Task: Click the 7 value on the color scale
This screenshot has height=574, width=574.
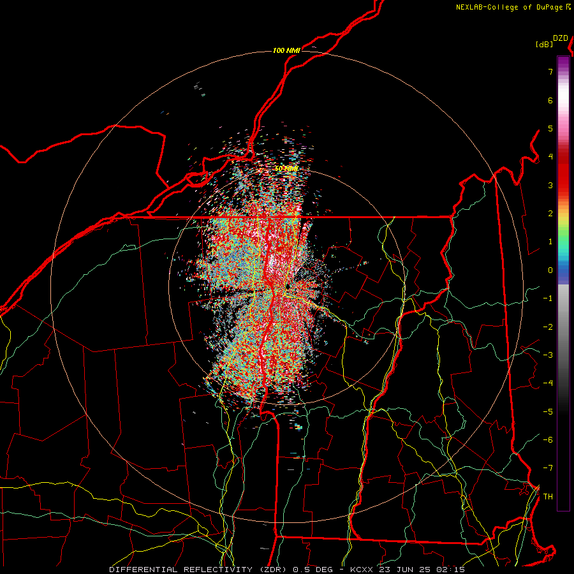Action: pos(550,71)
